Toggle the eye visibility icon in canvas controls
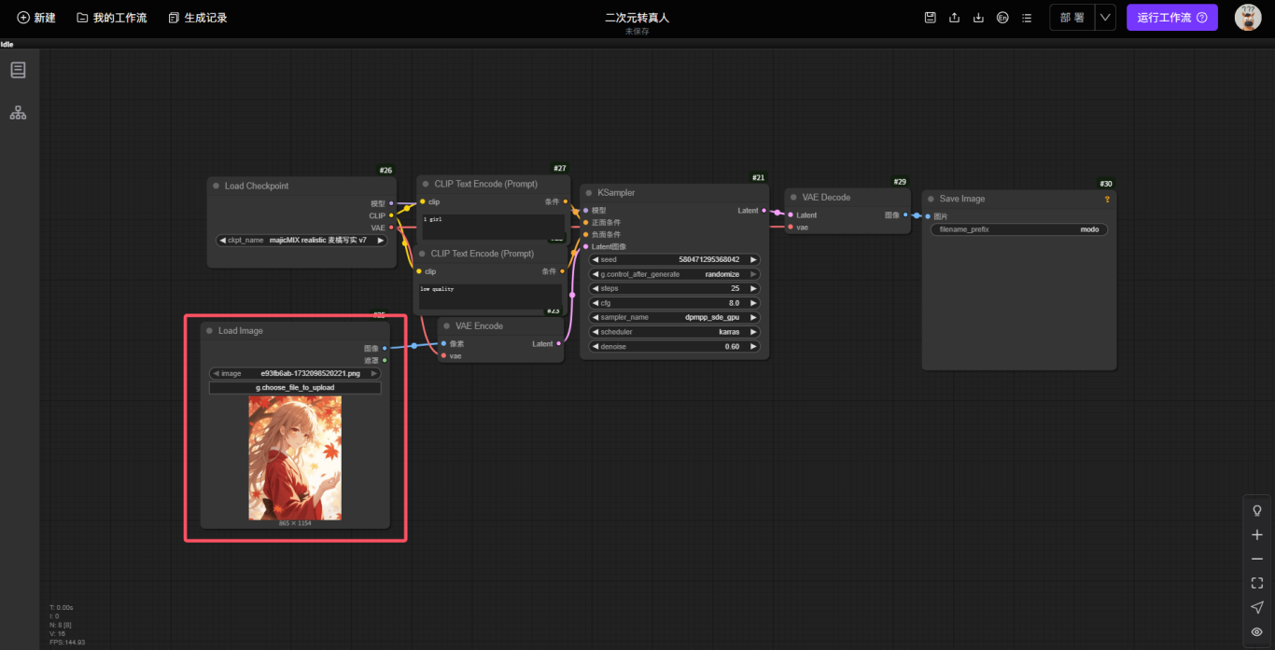This screenshot has height=650, width=1275. [1257, 631]
